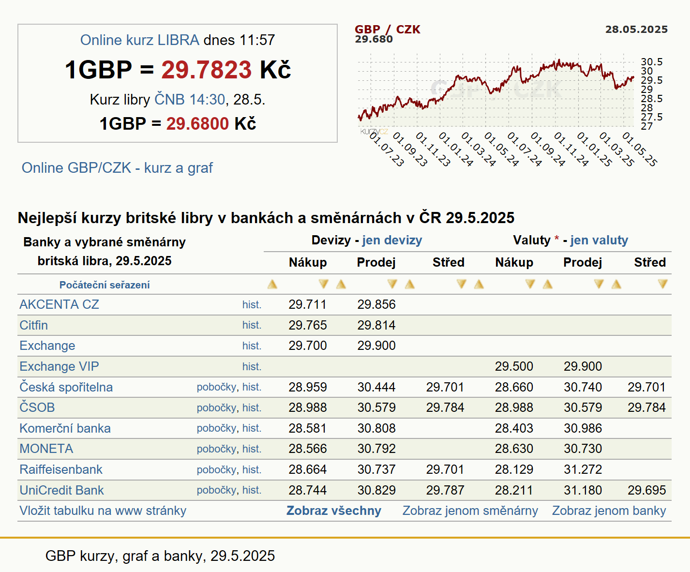690x572 pixels.
Task: Switch to Zobraz jenom směnárny
Action: pyautogui.click(x=470, y=511)
